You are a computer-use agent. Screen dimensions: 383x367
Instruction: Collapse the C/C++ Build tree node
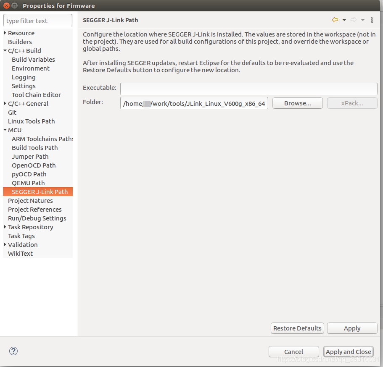pos(5,50)
